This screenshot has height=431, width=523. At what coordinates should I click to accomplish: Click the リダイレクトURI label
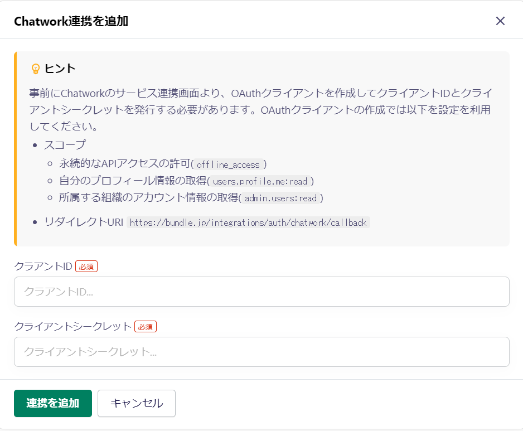[84, 222]
